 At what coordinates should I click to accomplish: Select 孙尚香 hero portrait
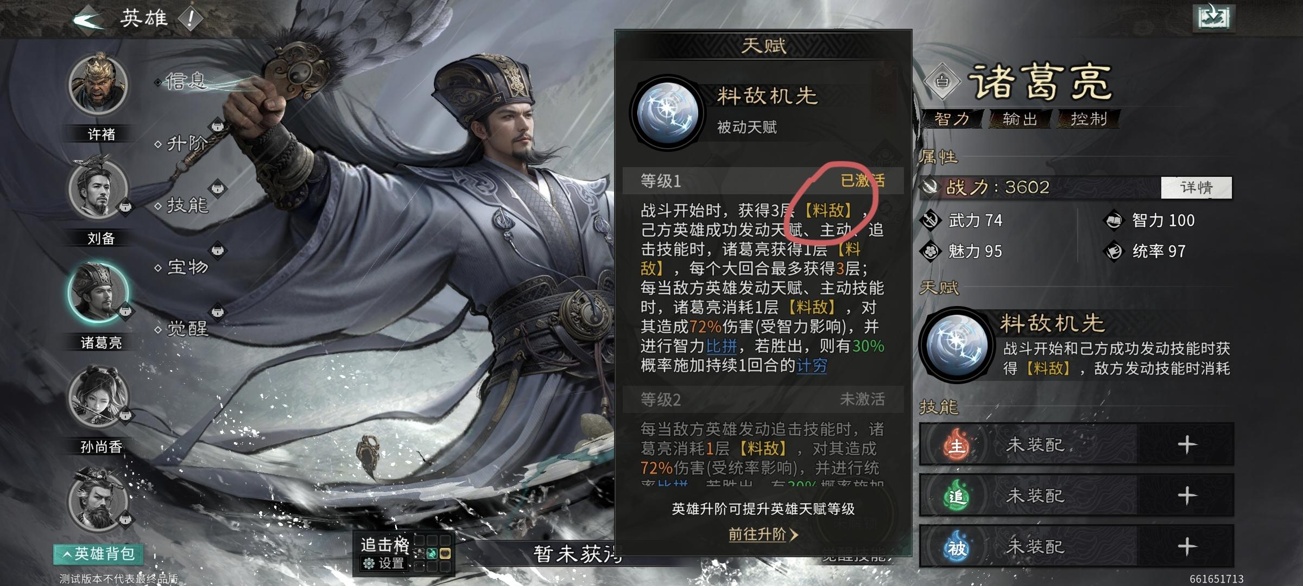tap(99, 397)
